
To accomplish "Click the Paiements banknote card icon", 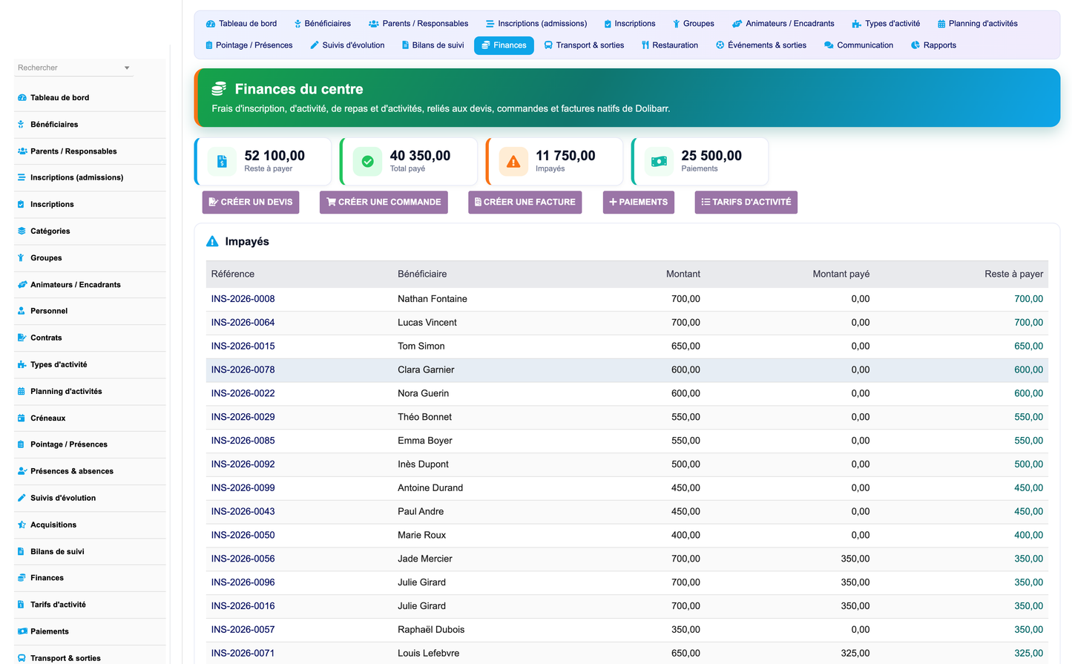I will (x=659, y=161).
